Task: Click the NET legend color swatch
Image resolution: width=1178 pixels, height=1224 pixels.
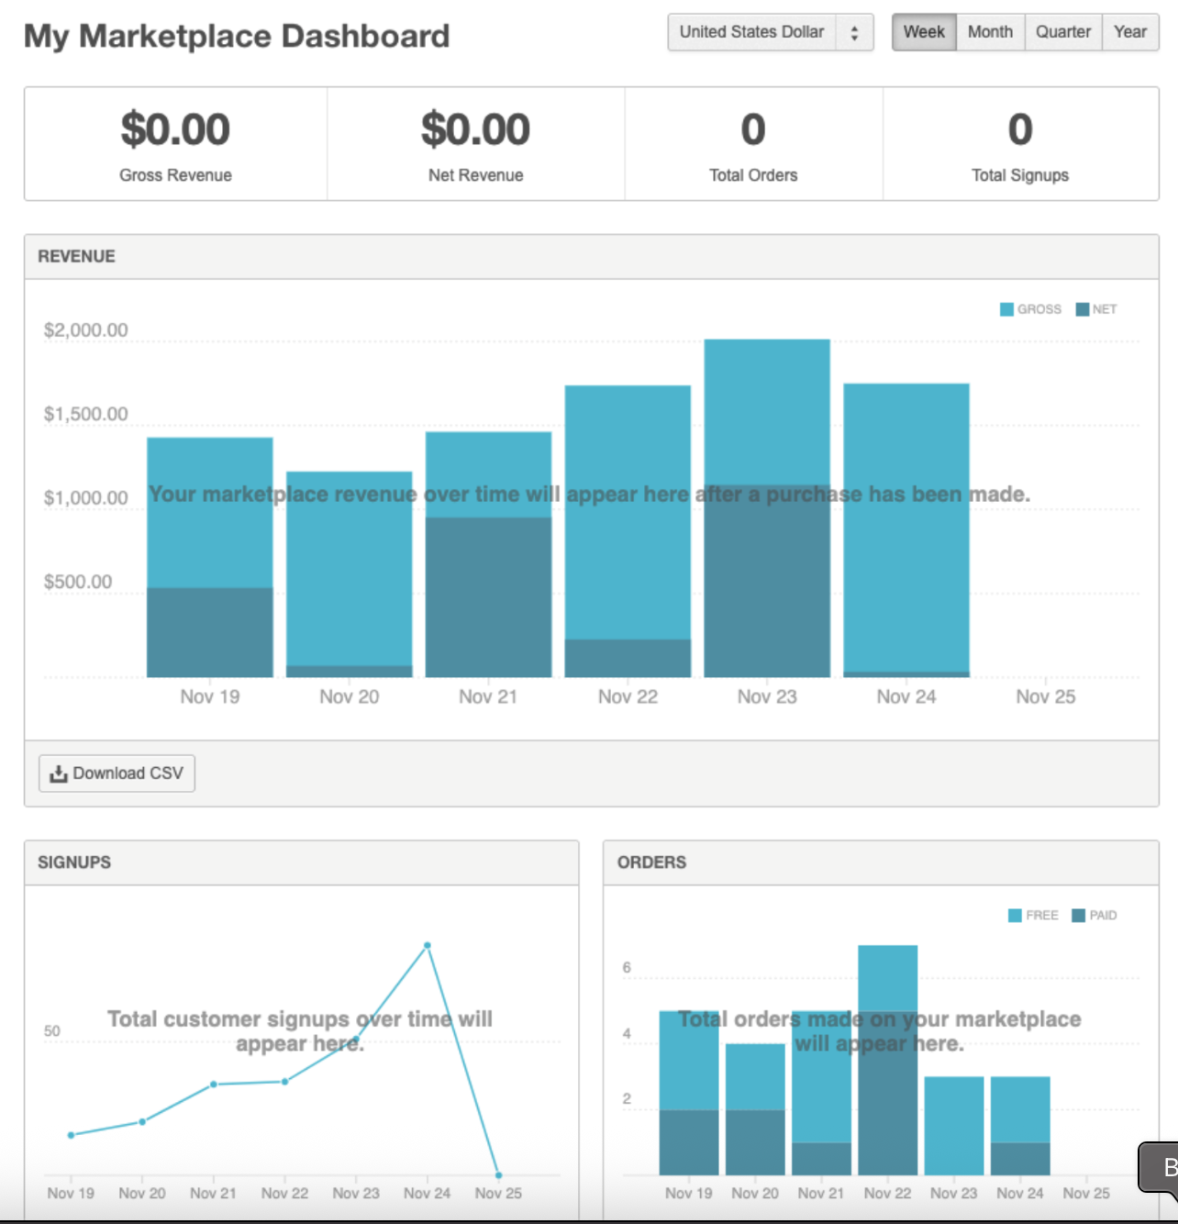Action: 1083,309
